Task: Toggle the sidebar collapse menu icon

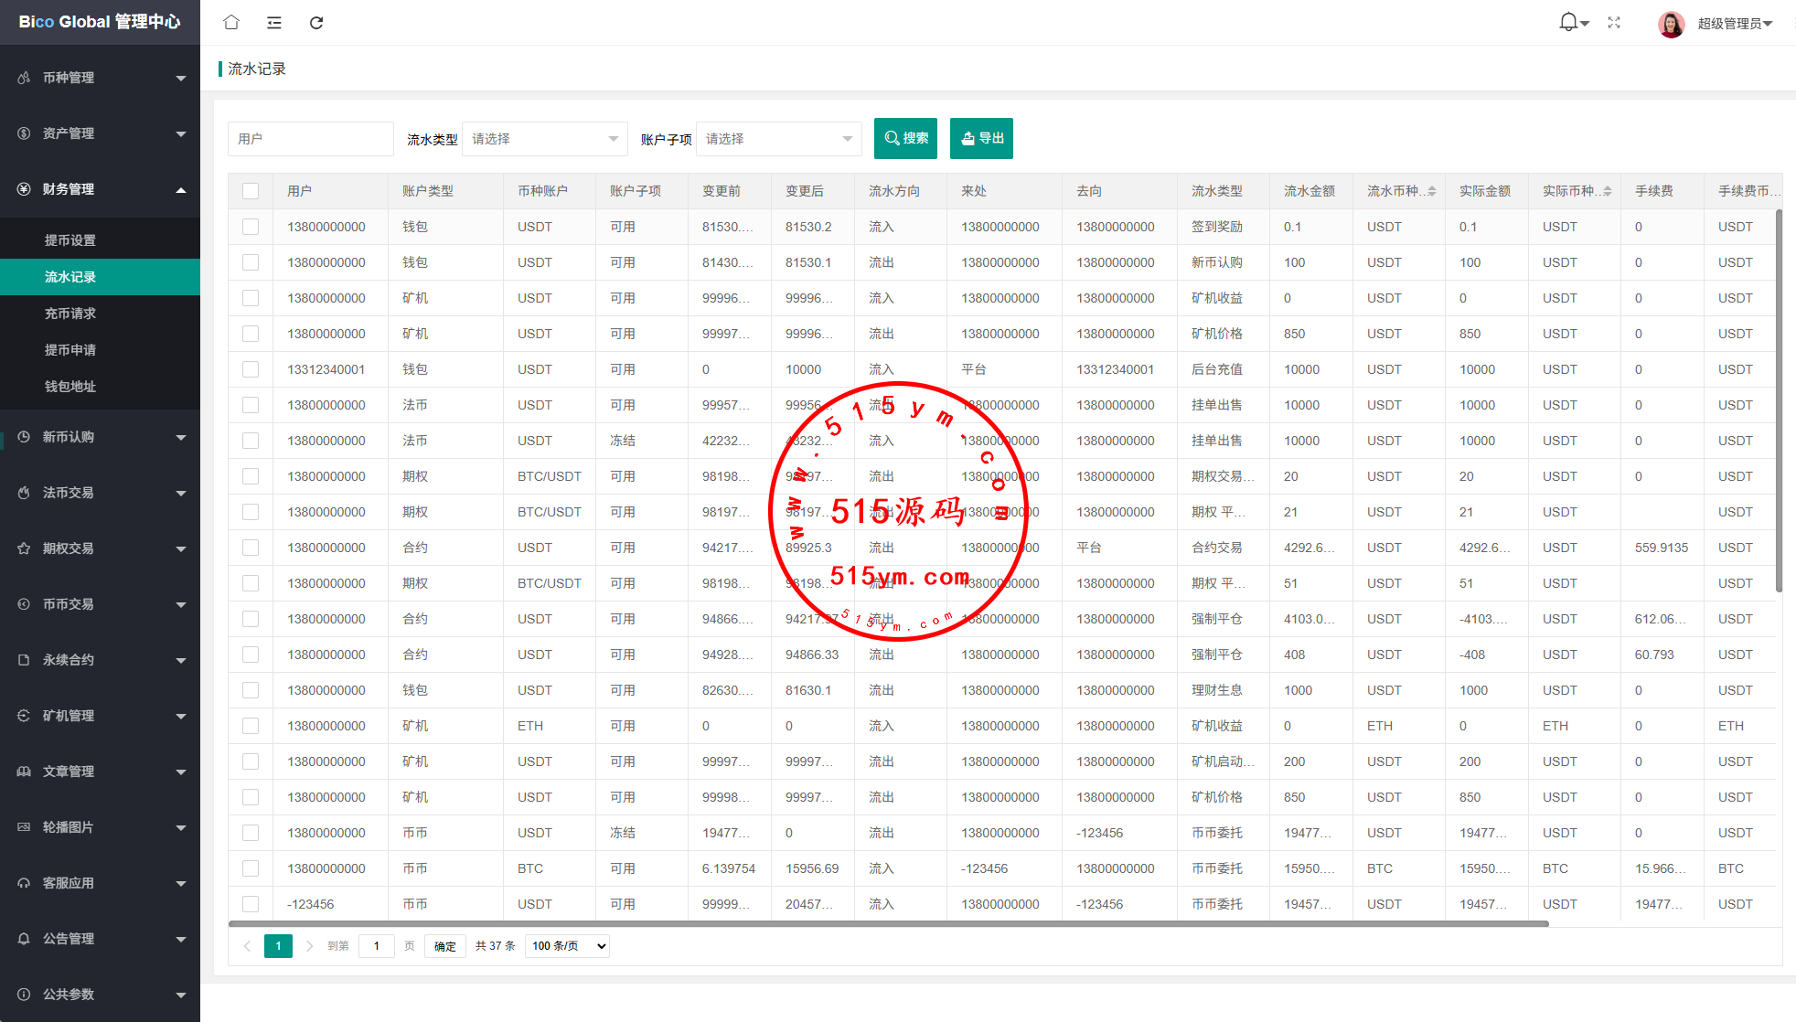Action: click(x=274, y=23)
